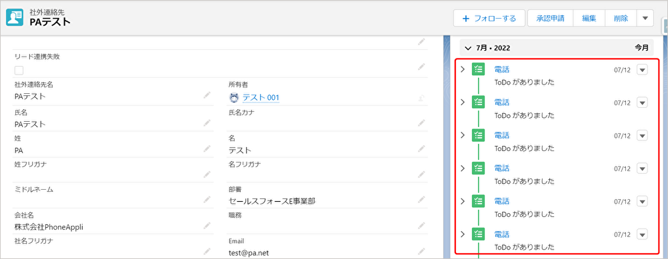Viewport: 668px width, 259px height.
Task: Click pencil icon for 氏名カナ field
Action: point(421,124)
